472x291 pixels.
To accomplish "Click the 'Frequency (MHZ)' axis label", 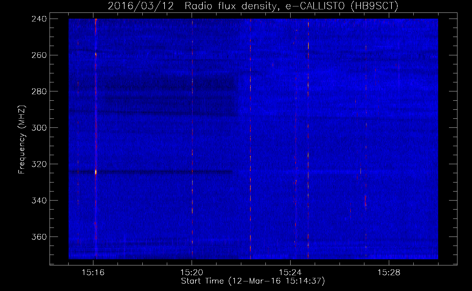I will [x=22, y=139].
